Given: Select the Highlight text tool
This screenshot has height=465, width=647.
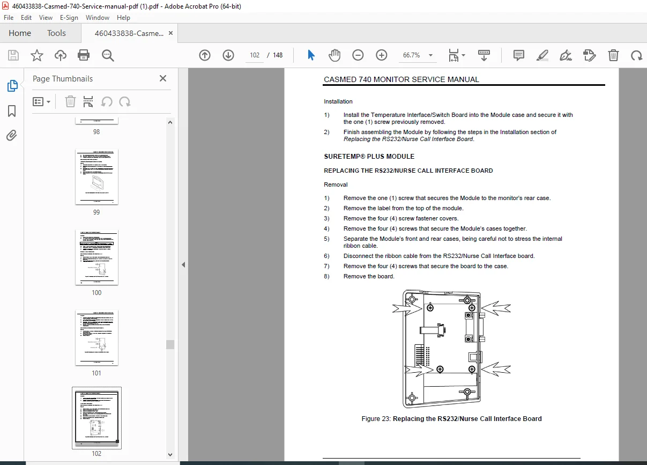Looking at the screenshot, I should (x=542, y=55).
